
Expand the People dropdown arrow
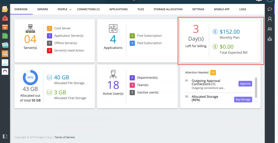(x=70, y=9)
